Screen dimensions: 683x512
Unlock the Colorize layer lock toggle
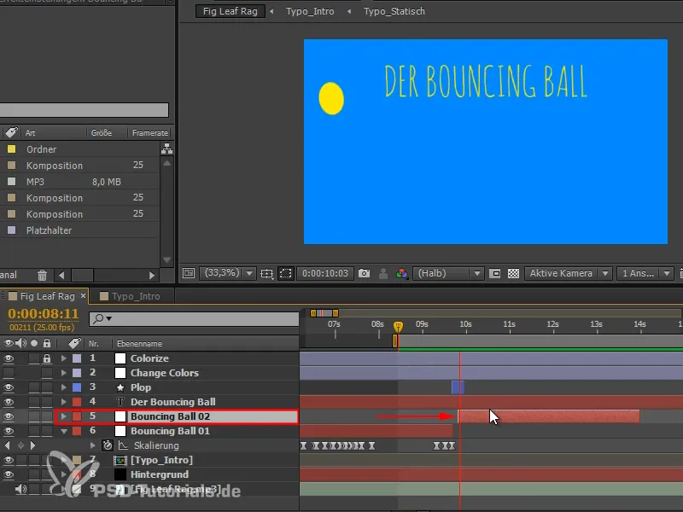tap(47, 358)
